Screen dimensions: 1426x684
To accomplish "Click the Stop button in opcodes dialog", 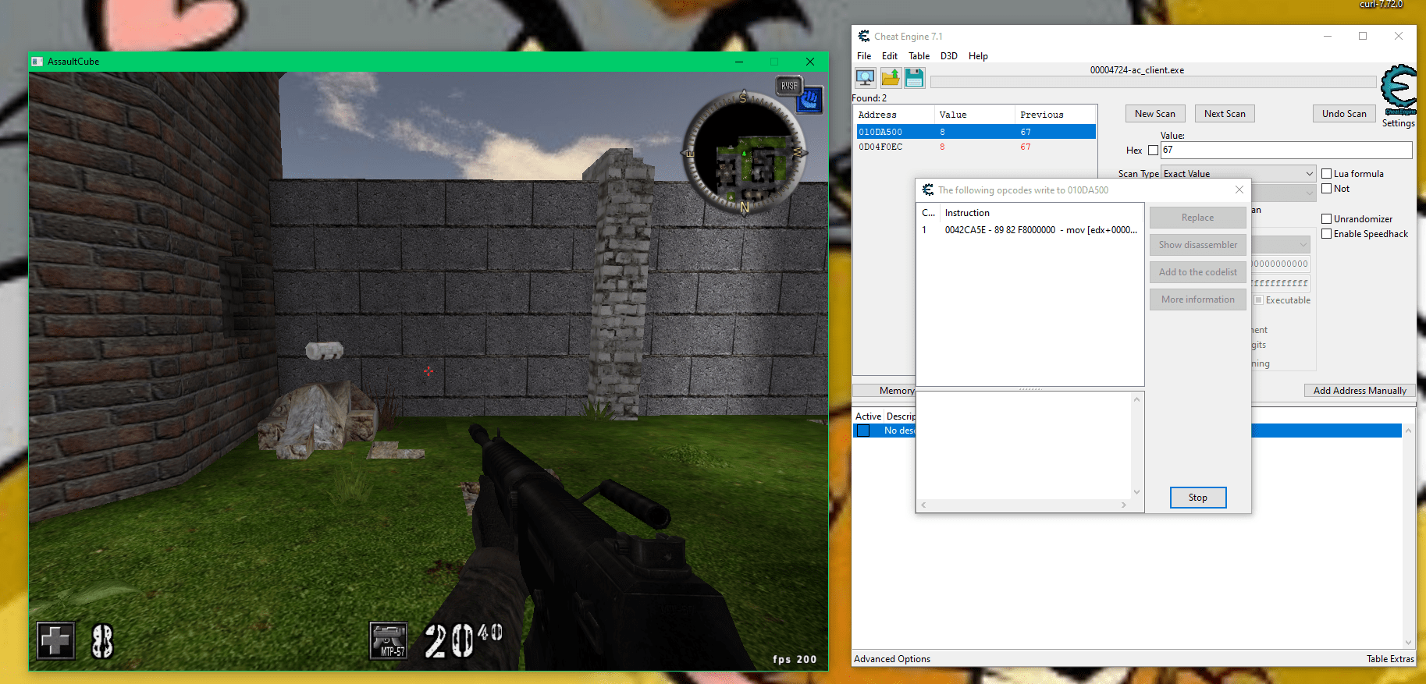I will [1198, 498].
